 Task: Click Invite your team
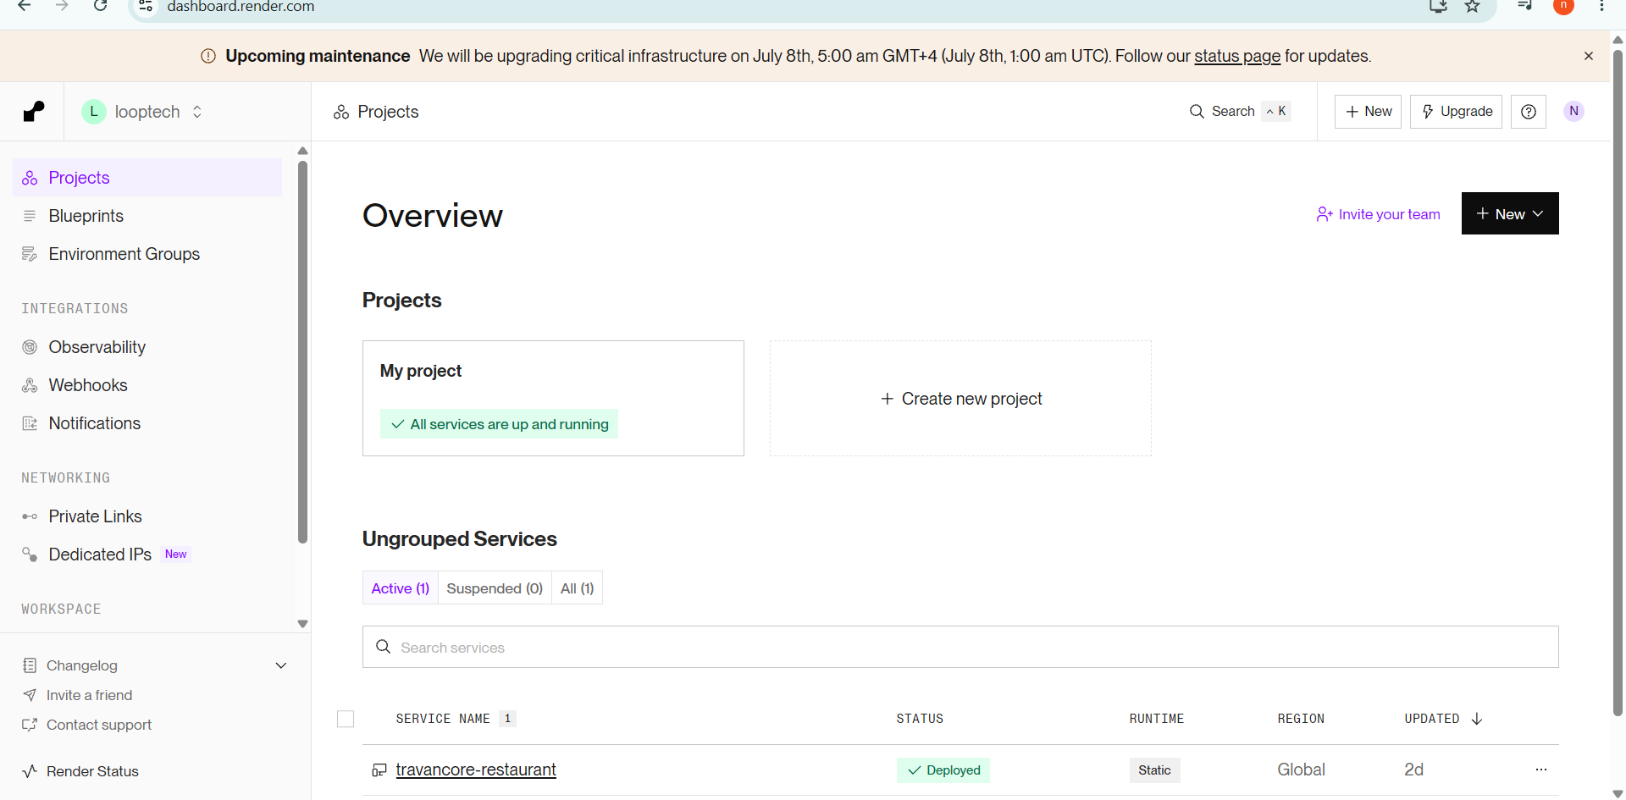(1378, 214)
